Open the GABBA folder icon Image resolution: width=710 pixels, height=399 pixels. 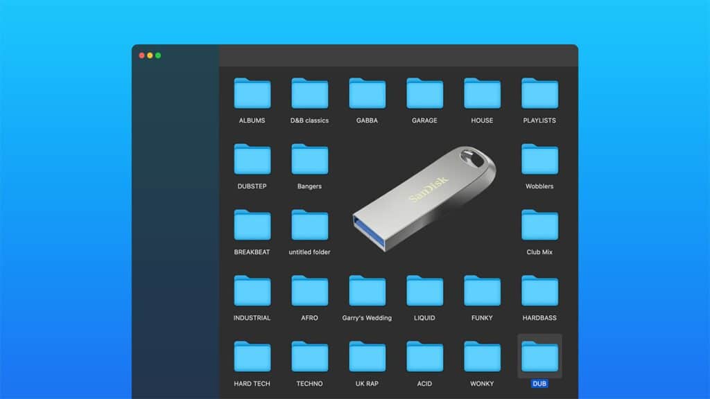[367, 94]
